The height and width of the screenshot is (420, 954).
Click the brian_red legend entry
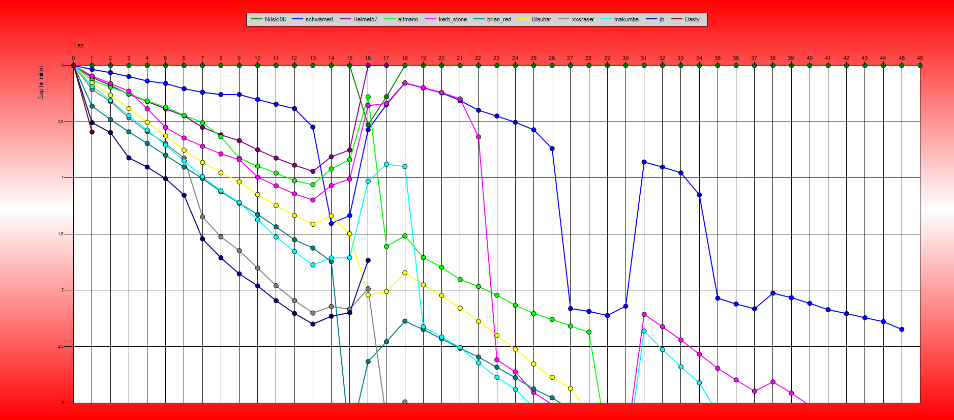click(x=492, y=19)
